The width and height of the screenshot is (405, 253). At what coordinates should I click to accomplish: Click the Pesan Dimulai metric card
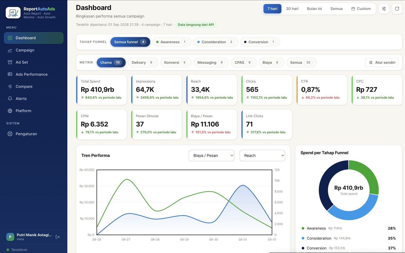(x=157, y=124)
